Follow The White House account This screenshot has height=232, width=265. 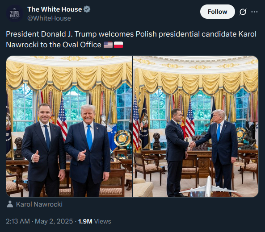pos(218,12)
